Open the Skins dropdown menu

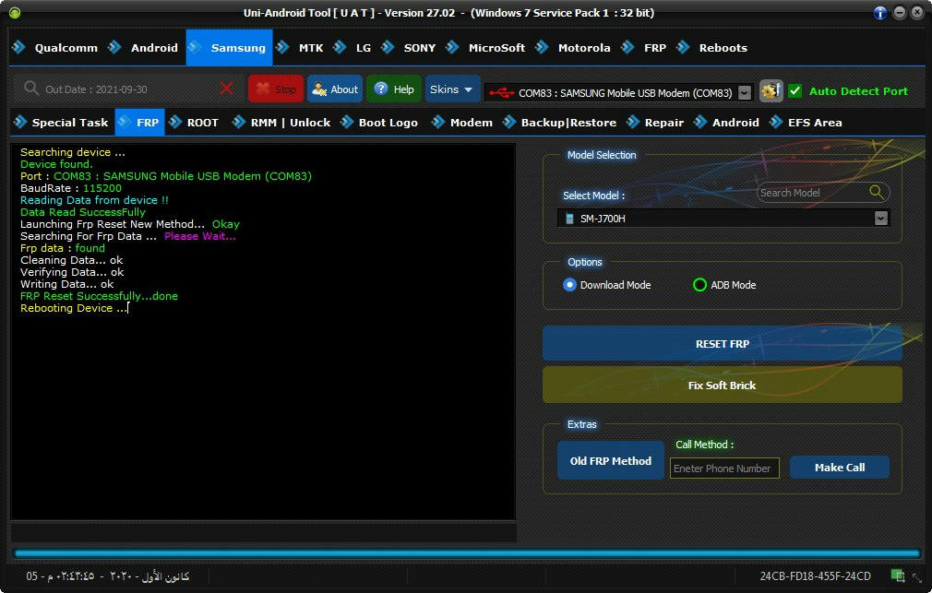point(452,89)
